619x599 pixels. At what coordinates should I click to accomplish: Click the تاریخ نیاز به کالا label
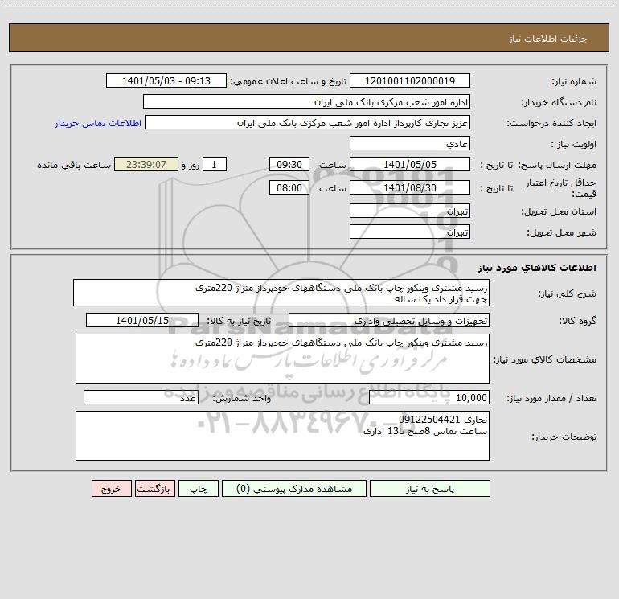[239, 321]
